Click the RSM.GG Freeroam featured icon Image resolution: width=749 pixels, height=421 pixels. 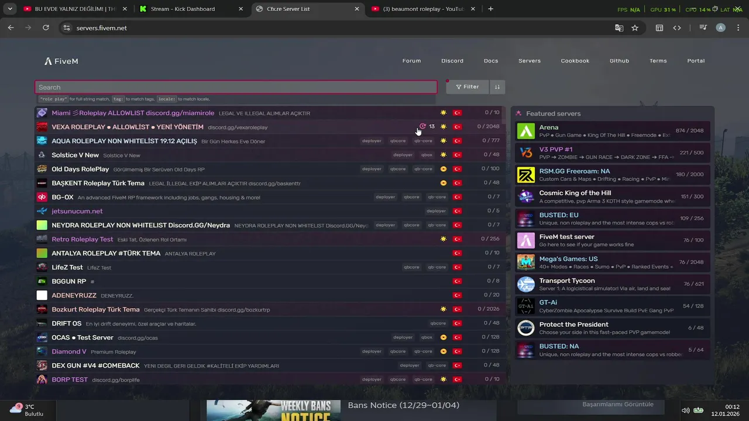coord(526,175)
